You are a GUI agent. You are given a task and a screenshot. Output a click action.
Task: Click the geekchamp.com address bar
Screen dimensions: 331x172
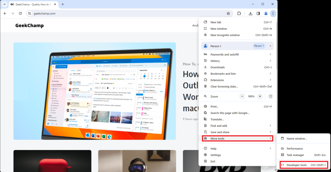123,14
